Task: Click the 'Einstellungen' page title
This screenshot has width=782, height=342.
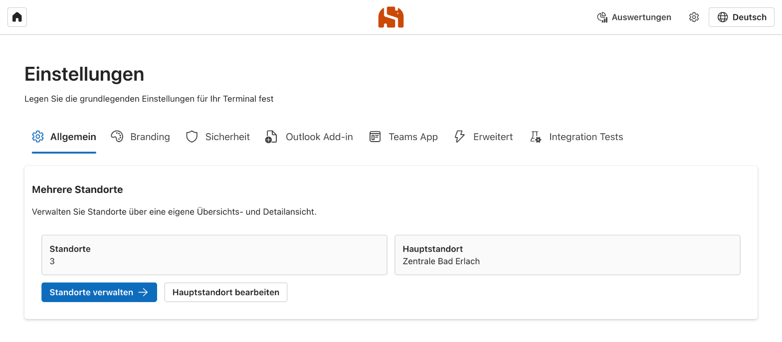Action: [x=84, y=74]
